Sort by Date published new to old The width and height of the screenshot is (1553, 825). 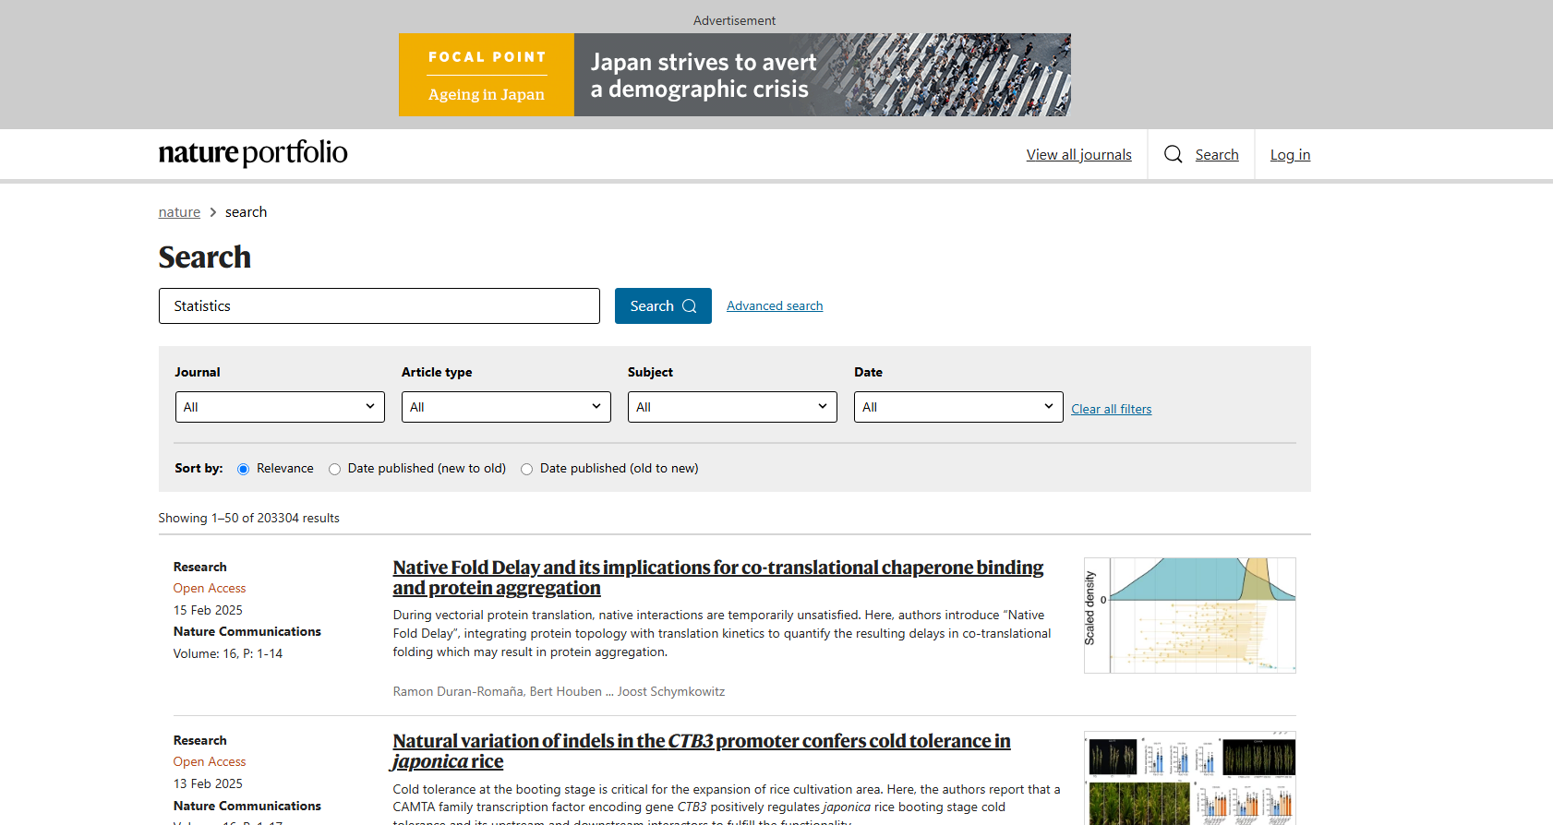click(335, 469)
